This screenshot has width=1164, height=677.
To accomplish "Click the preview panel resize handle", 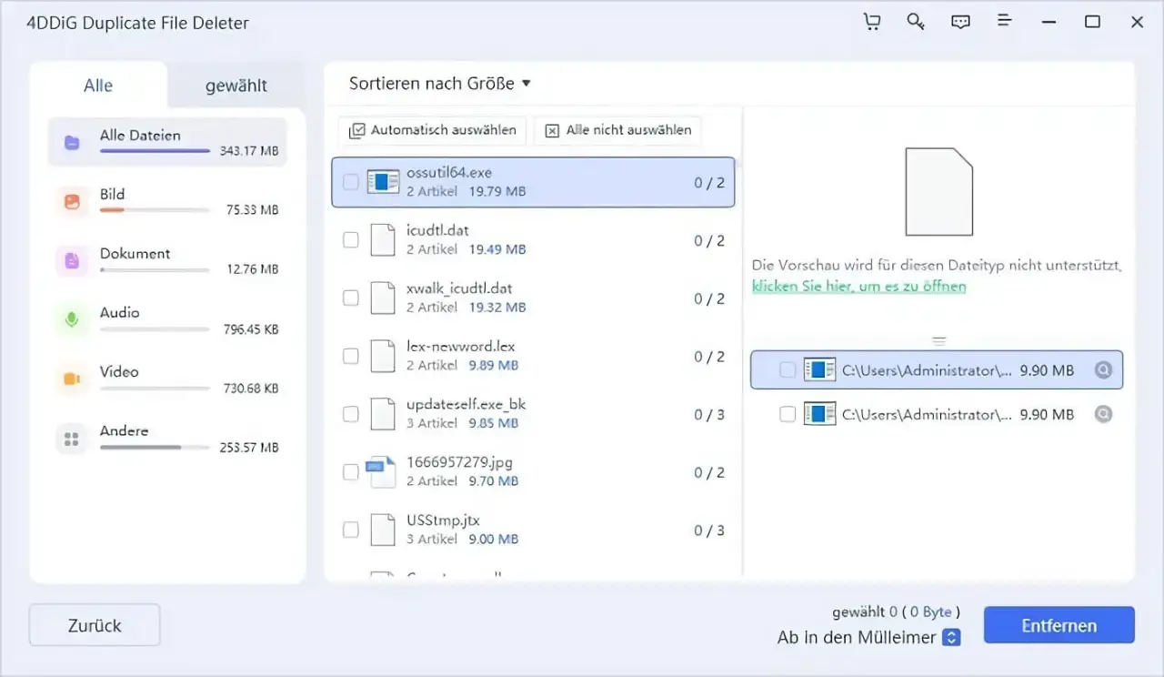I will click(939, 341).
